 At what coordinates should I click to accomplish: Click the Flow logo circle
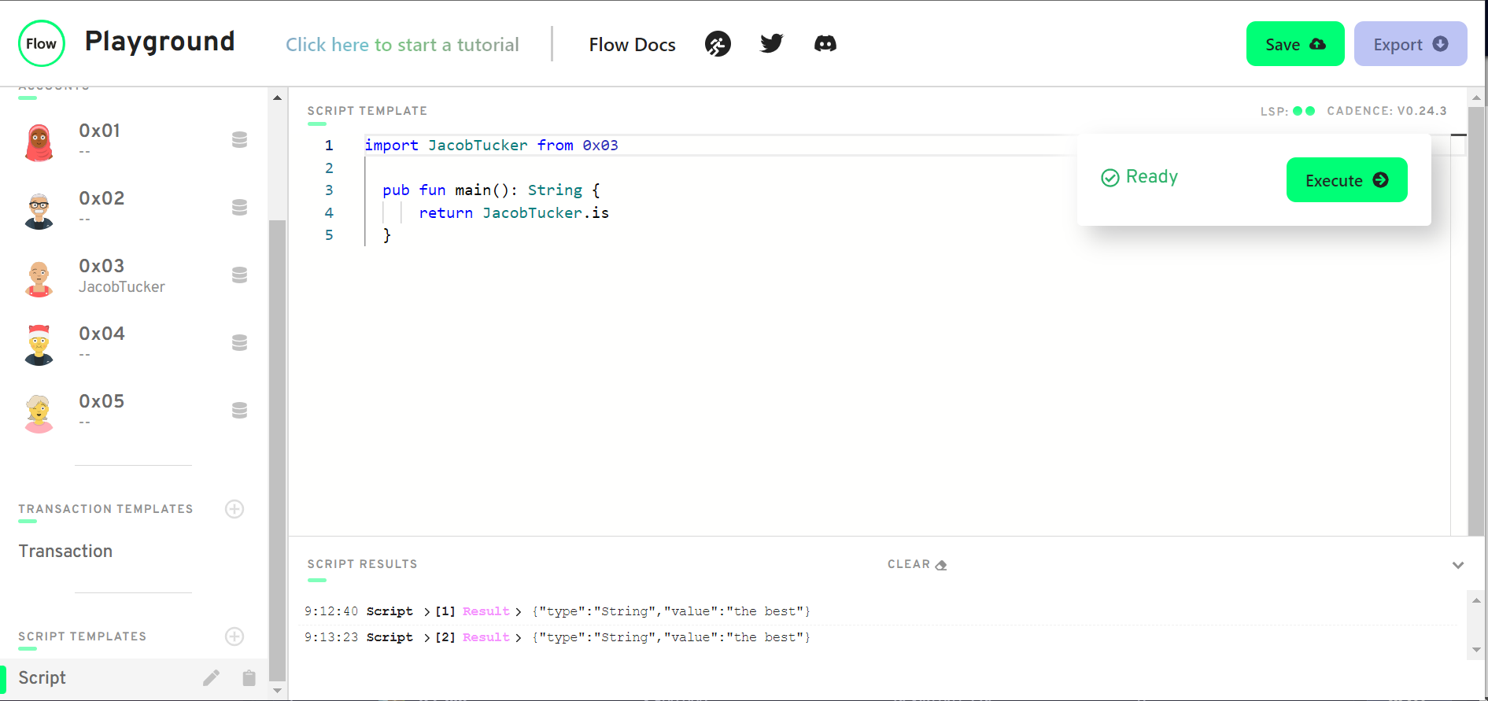(41, 43)
